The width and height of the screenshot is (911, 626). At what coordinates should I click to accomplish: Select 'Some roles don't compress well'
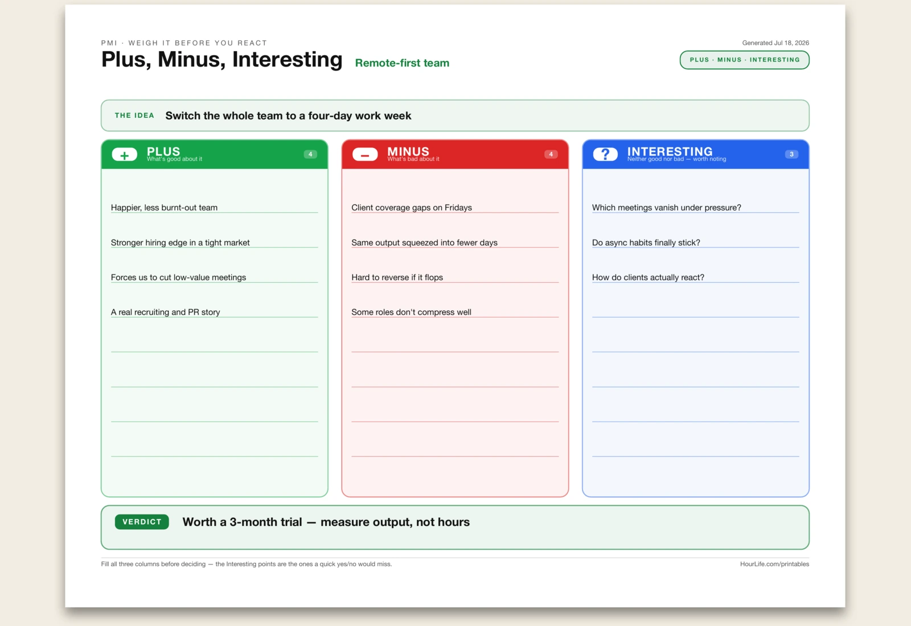coord(411,312)
